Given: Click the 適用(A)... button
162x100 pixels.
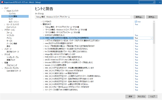Looking at the screenshot, I should pyautogui.click(x=139, y=17).
